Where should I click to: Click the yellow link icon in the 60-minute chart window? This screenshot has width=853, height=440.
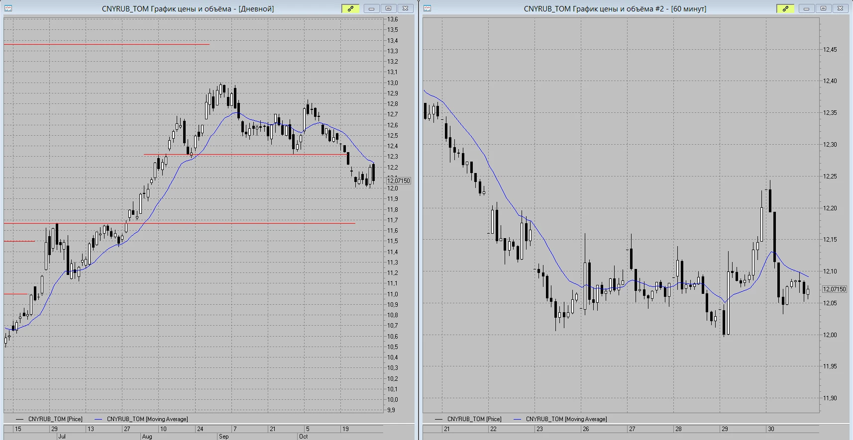[785, 8]
